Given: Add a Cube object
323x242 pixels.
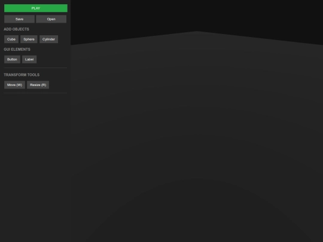Looking at the screenshot, I should click(11, 39).
